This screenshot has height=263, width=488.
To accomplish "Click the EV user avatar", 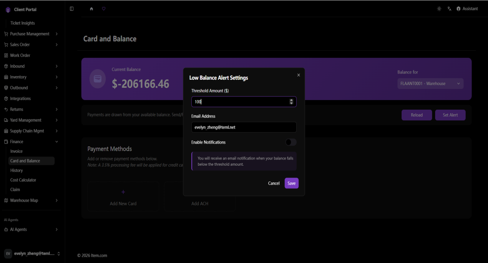I will tap(8, 254).
